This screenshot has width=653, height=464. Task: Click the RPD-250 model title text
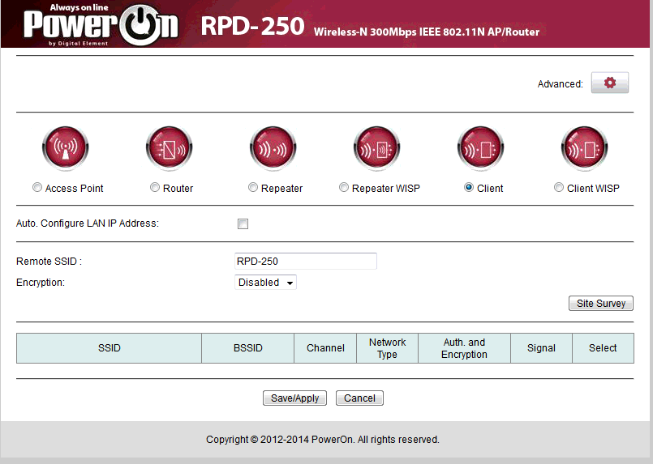point(253,26)
